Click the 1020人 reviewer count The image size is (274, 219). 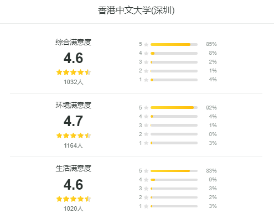pyautogui.click(x=74, y=208)
